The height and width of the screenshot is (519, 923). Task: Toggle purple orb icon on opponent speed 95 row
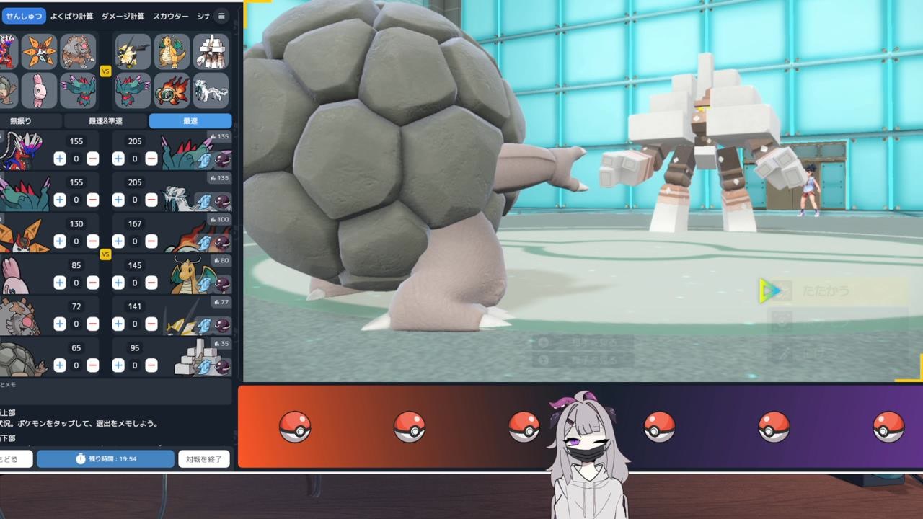click(x=223, y=367)
